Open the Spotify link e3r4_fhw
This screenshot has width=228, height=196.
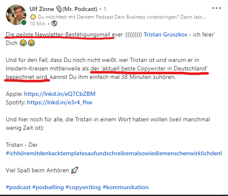tap(60, 102)
